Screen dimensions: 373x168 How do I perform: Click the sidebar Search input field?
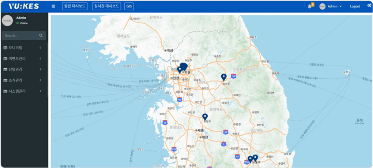pos(21,36)
